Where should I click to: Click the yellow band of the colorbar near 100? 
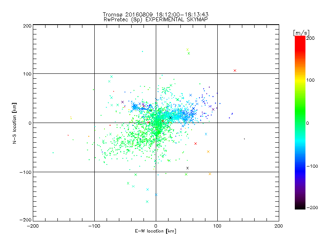click(x=300, y=80)
